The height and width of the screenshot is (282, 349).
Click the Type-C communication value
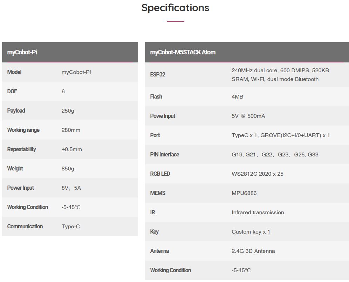click(x=70, y=227)
